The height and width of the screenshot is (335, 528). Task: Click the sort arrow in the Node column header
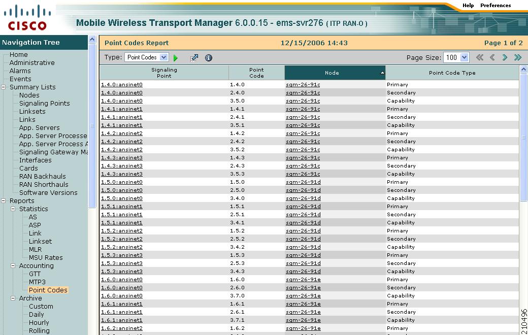pyautogui.click(x=382, y=73)
